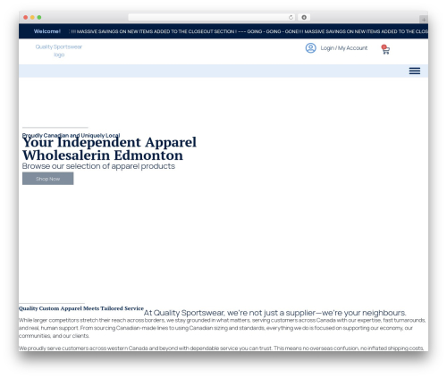Click paragraph starting 'While larger competitors'
This screenshot has height=378, width=447.
(223, 328)
